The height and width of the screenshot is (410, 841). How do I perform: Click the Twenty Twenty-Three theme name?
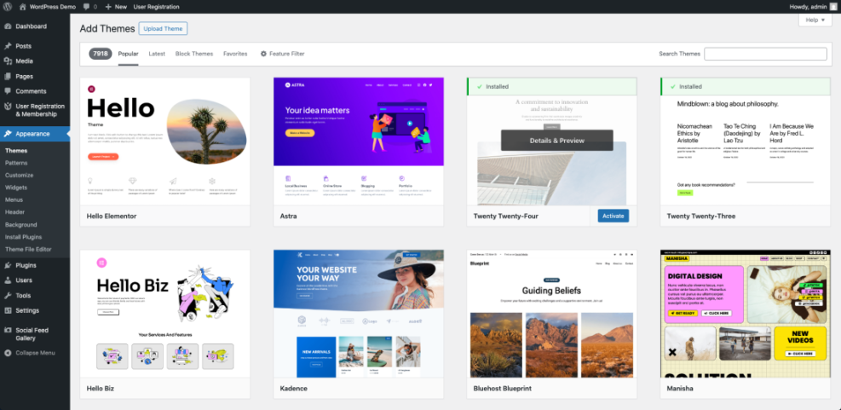tap(701, 217)
